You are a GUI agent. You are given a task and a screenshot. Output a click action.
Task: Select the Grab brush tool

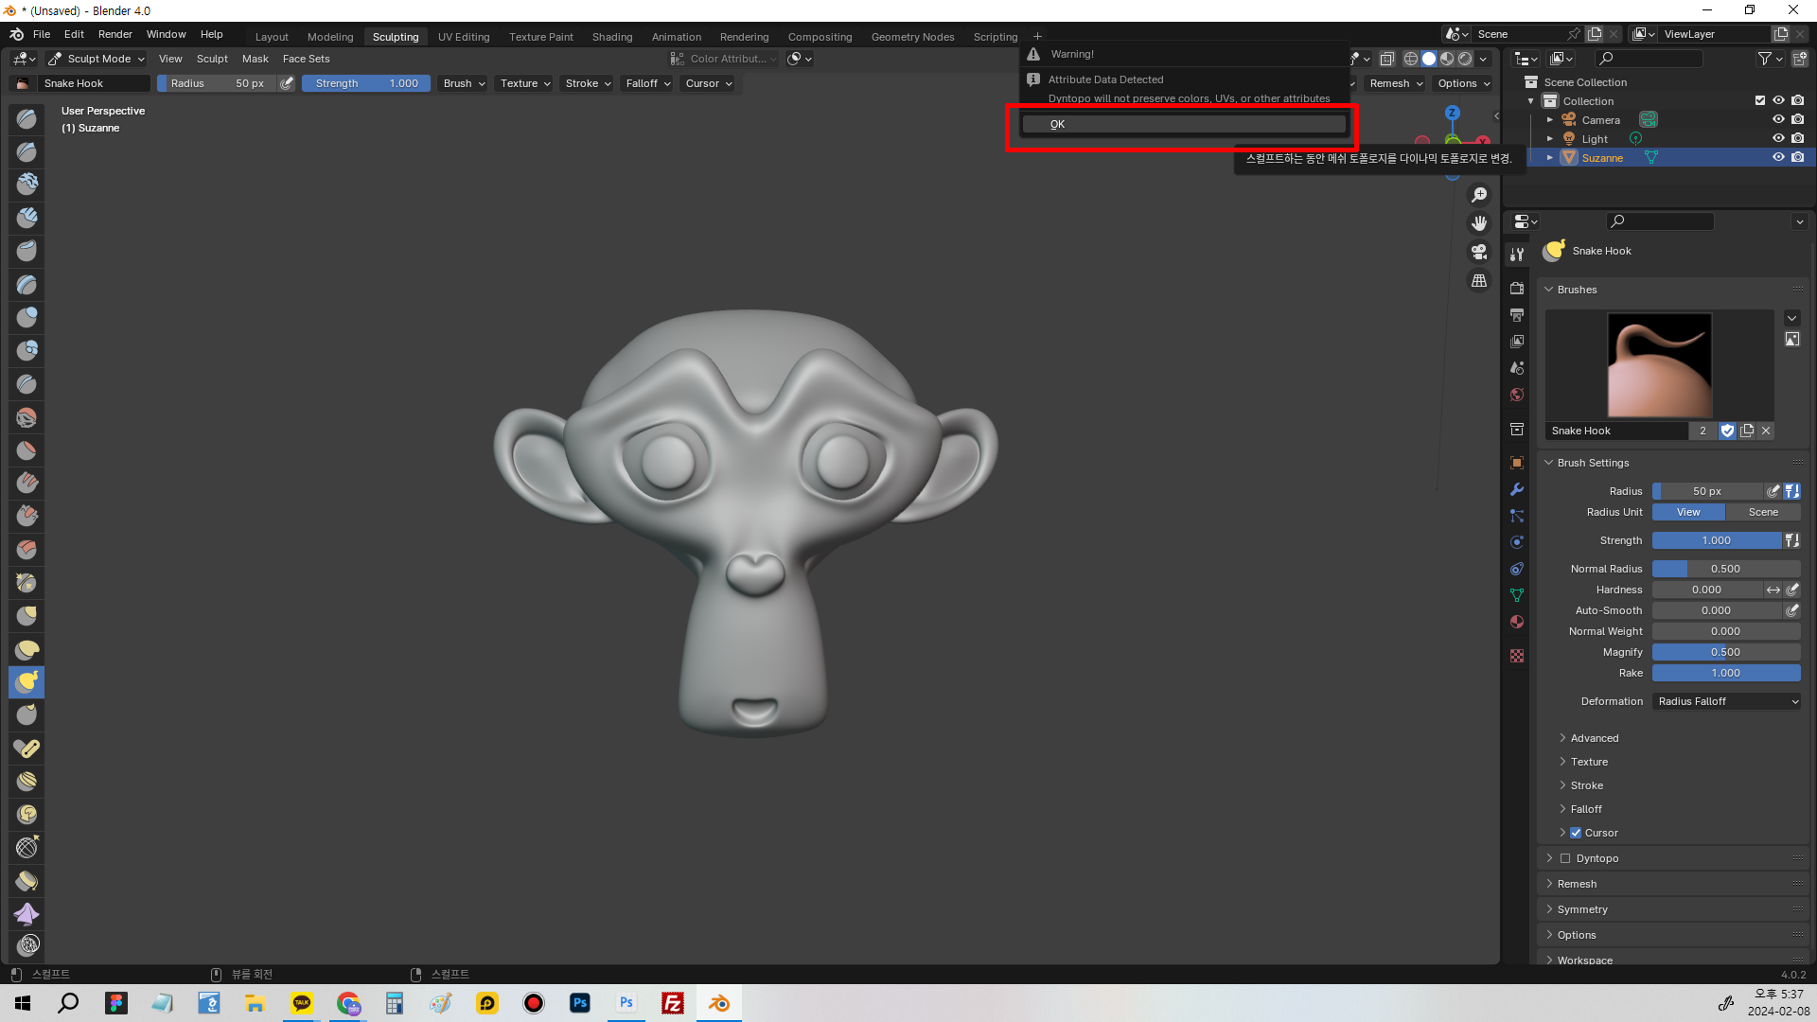click(26, 616)
